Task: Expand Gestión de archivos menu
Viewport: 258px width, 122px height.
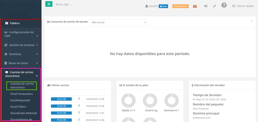Action: (x=21, y=45)
